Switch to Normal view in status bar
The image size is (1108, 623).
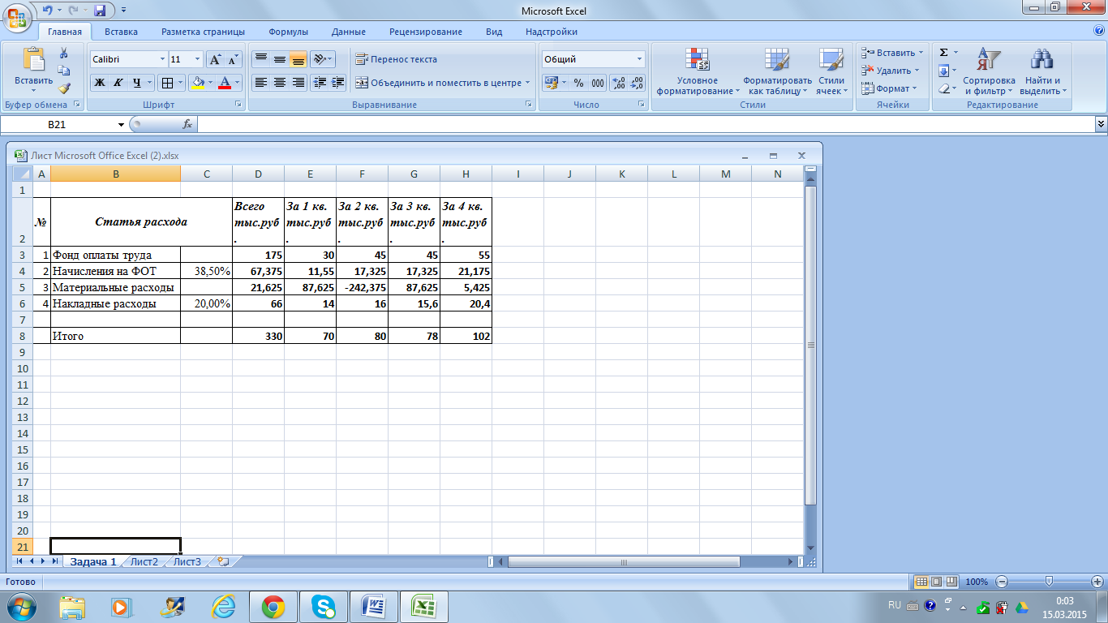(x=921, y=582)
